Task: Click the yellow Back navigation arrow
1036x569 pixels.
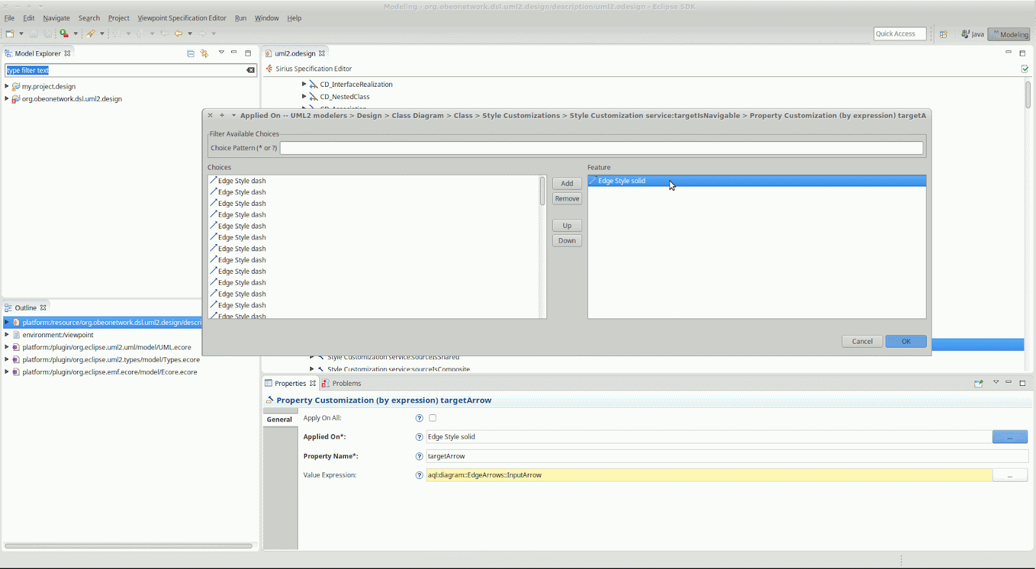Action: pyautogui.click(x=178, y=34)
